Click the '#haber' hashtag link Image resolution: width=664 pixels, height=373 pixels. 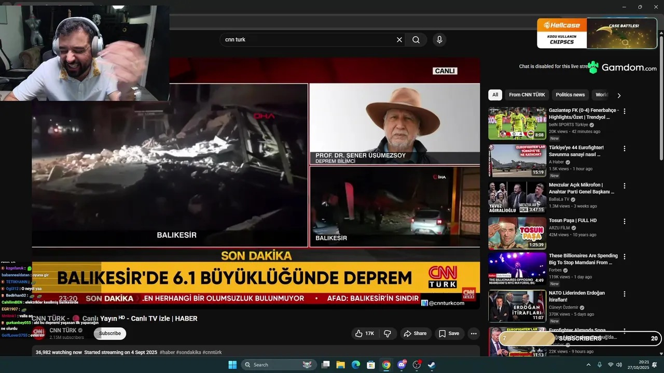point(167,352)
